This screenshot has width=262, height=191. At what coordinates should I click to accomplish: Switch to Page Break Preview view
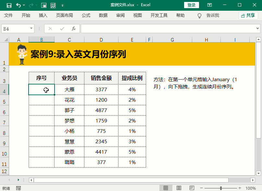[x=191, y=188]
